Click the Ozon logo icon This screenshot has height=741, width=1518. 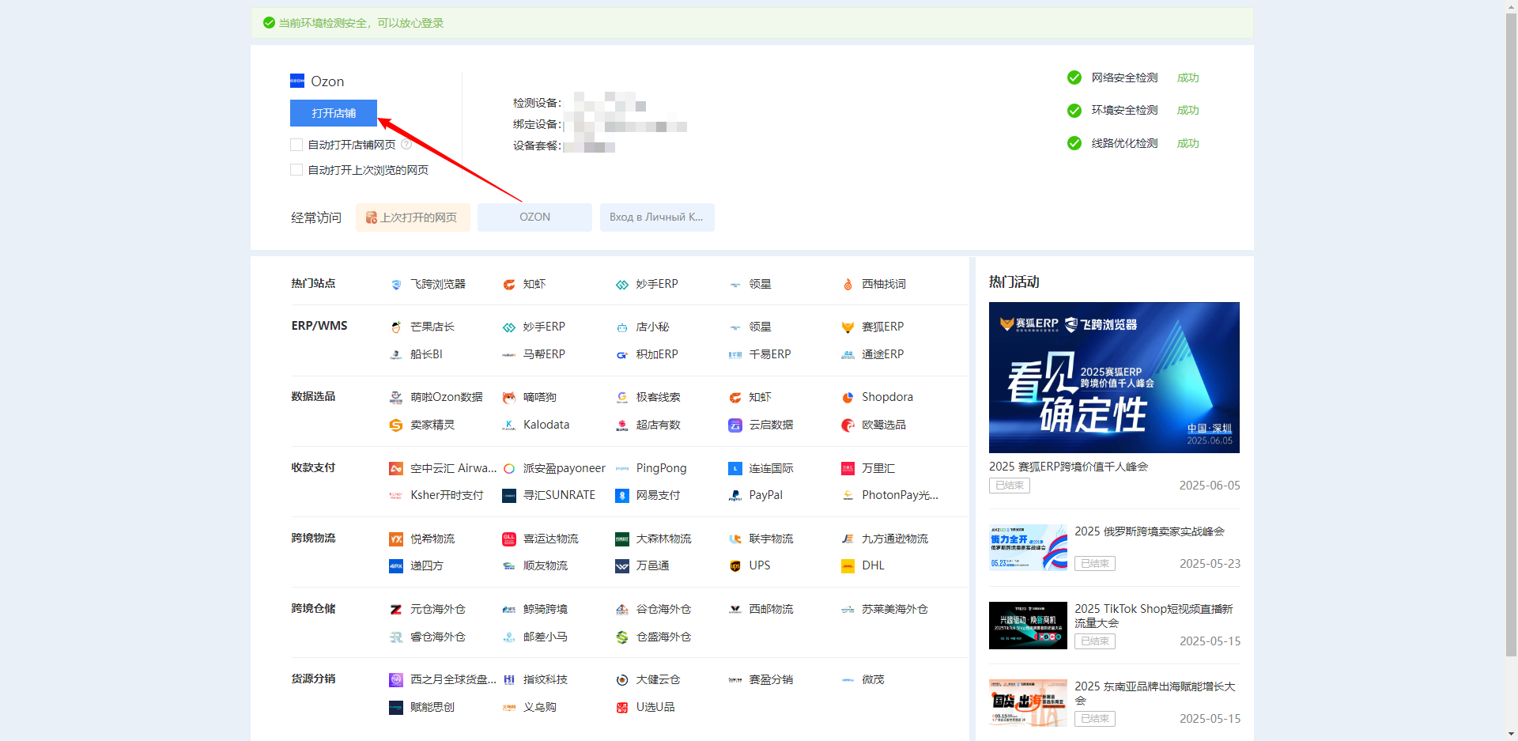tap(297, 81)
